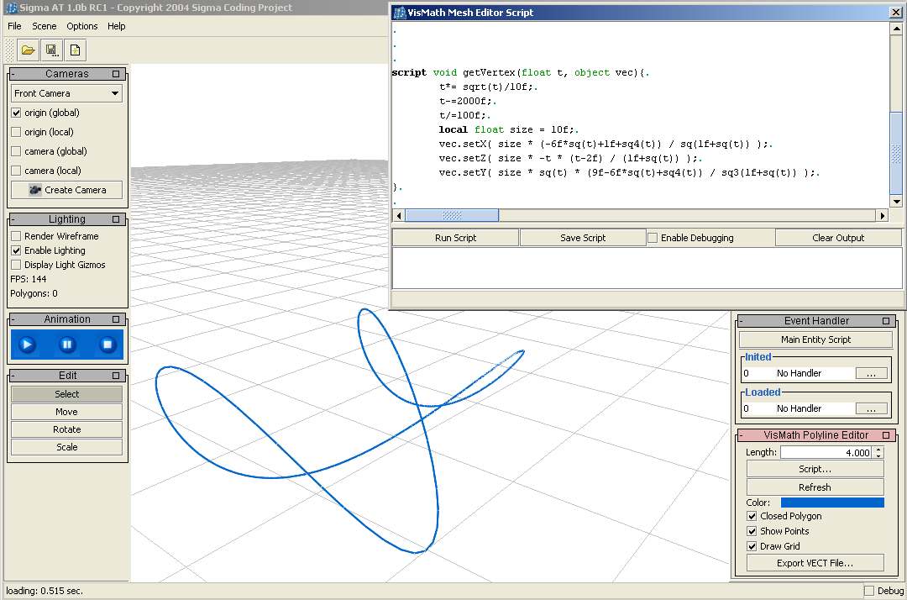Collapse the VisMath Polyline Editor panel

click(x=742, y=435)
